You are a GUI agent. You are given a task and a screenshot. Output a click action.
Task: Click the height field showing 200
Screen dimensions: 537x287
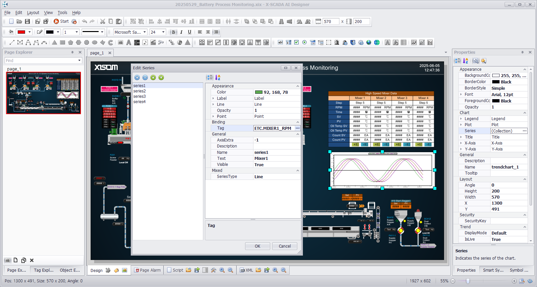coord(362,21)
